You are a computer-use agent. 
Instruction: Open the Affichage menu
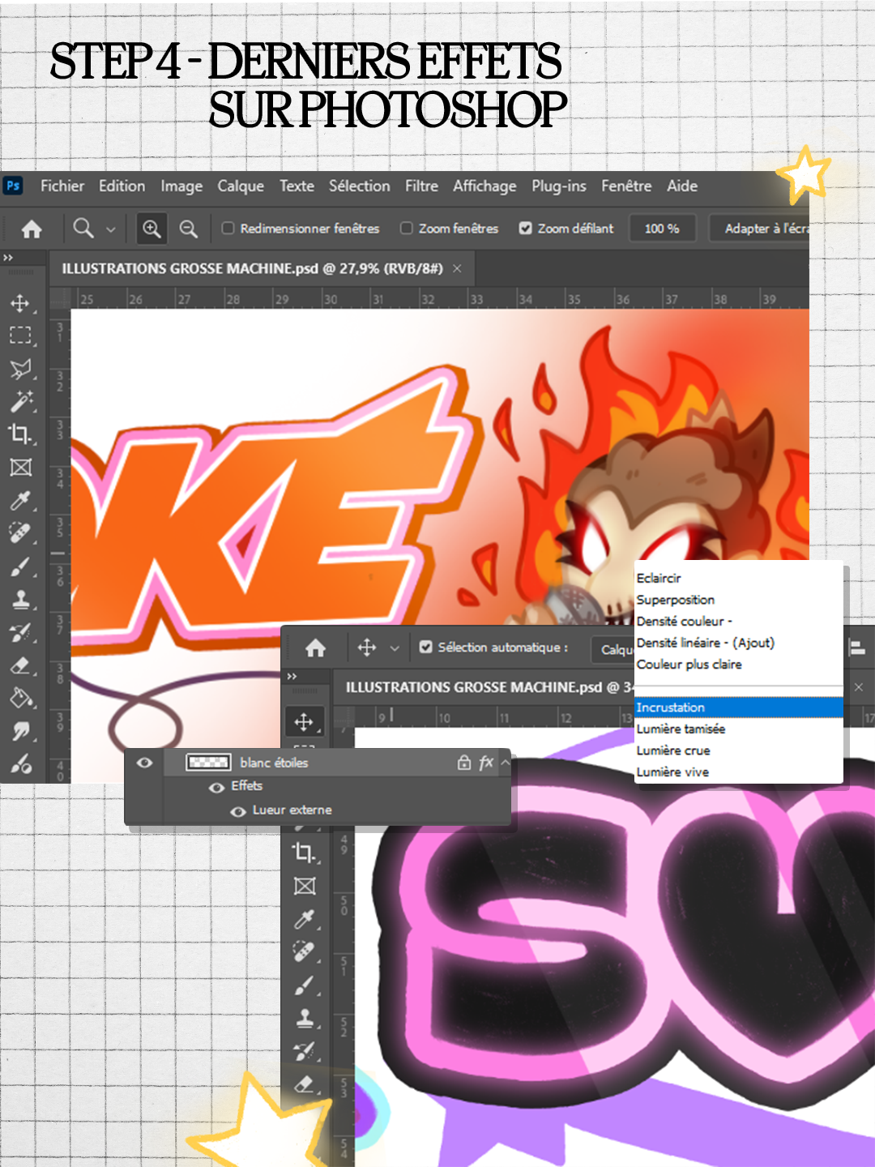[x=484, y=186]
